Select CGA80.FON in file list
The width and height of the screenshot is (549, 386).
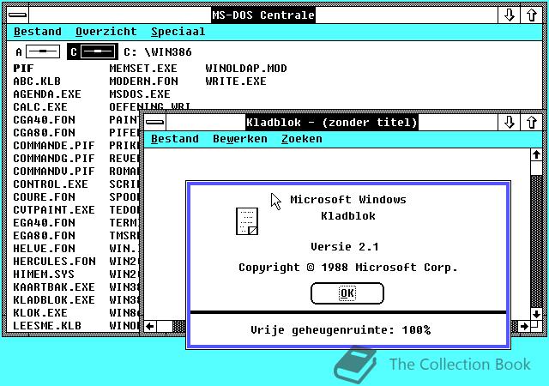44,133
